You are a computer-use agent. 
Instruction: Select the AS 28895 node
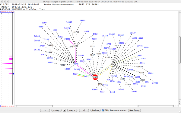click(82, 21)
